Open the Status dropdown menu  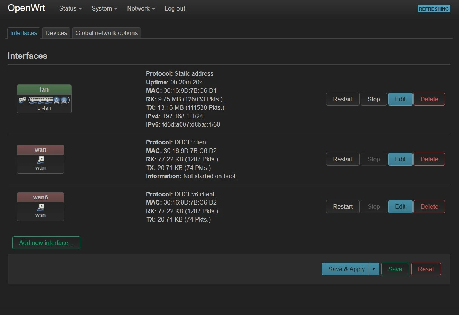[70, 8]
